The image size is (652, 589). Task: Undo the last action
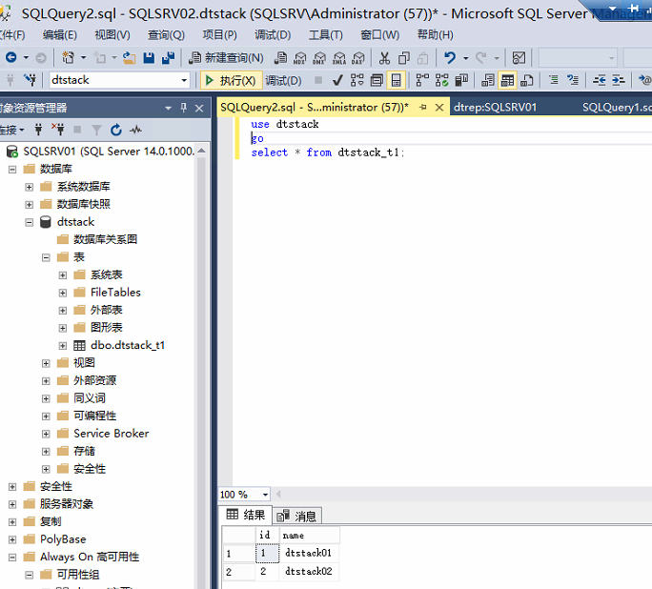(x=450, y=57)
